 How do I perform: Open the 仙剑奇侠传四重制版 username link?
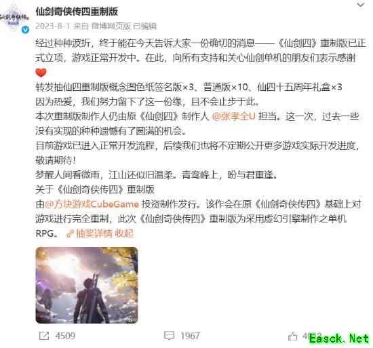tap(77, 12)
